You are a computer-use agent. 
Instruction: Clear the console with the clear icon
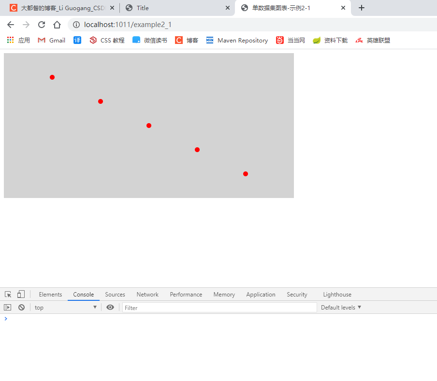(21, 307)
